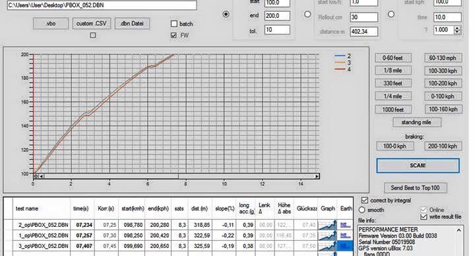Open Earth link for 2_op row

pyautogui.click(x=345, y=225)
